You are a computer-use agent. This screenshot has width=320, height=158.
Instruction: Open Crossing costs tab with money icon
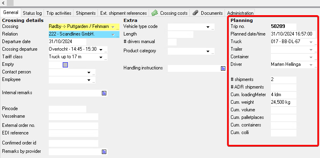[169, 13]
